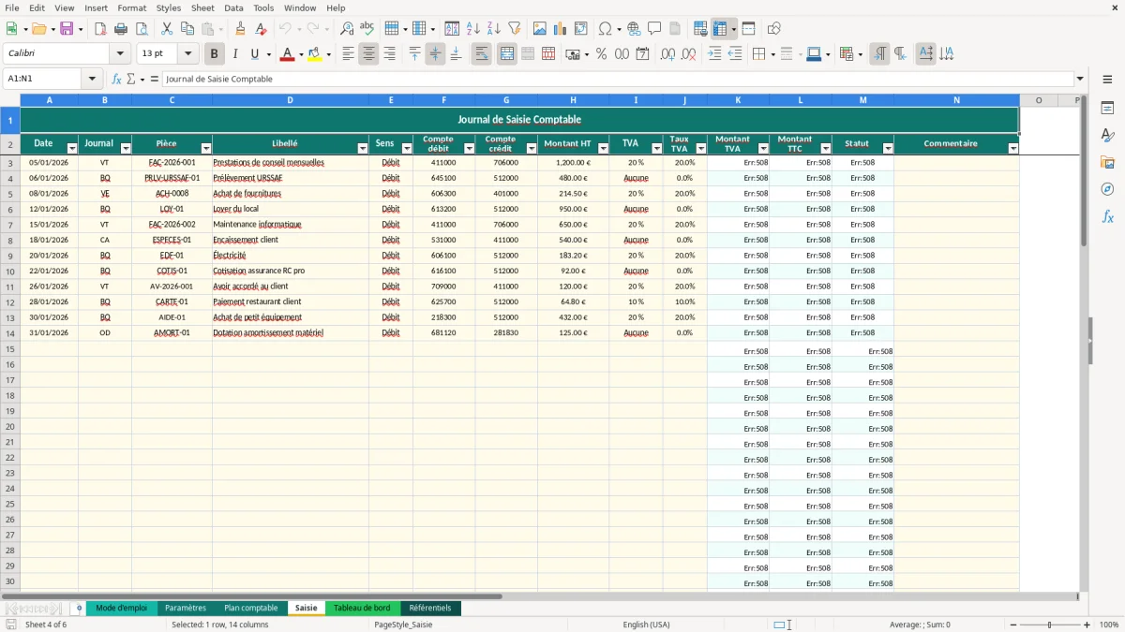Open the Borders dropdown arrow

772,54
